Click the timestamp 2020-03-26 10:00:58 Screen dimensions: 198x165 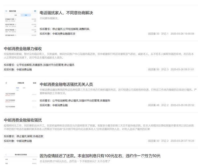point(182,34)
